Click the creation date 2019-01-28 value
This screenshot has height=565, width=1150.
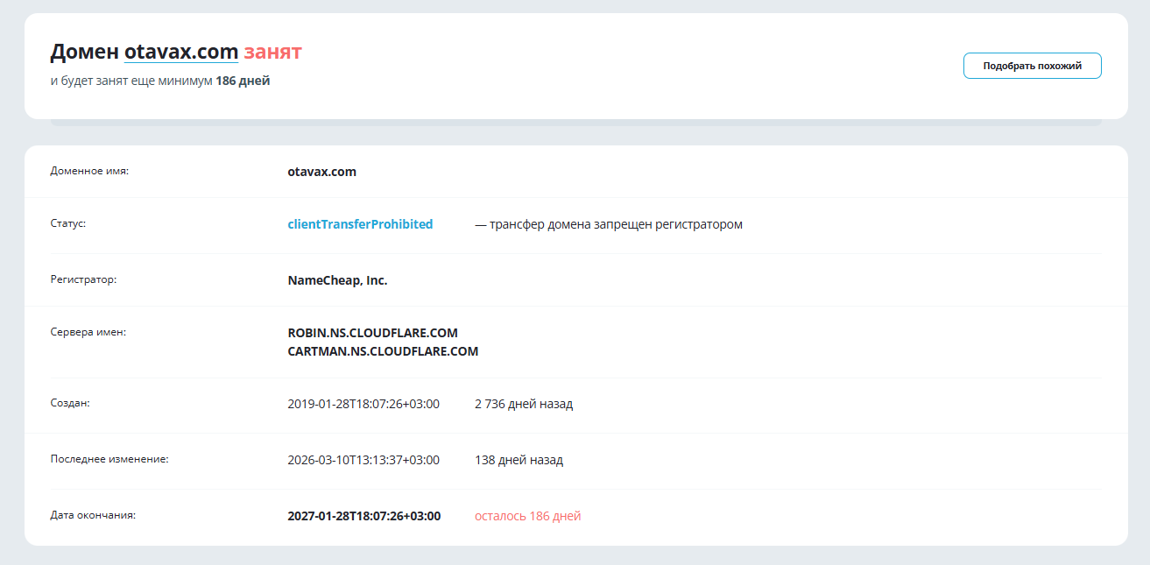[x=363, y=404]
